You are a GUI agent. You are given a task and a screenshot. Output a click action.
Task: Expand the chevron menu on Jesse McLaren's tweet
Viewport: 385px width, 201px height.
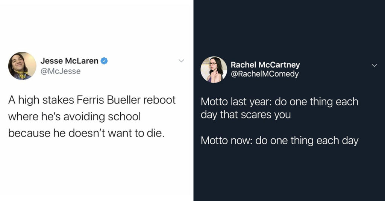181,60
